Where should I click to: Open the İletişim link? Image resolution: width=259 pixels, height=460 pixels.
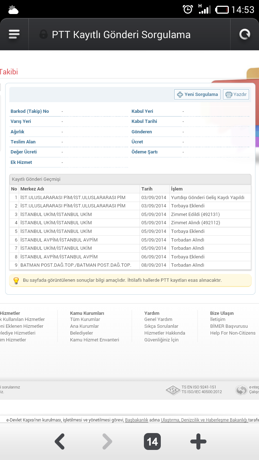(x=218, y=319)
